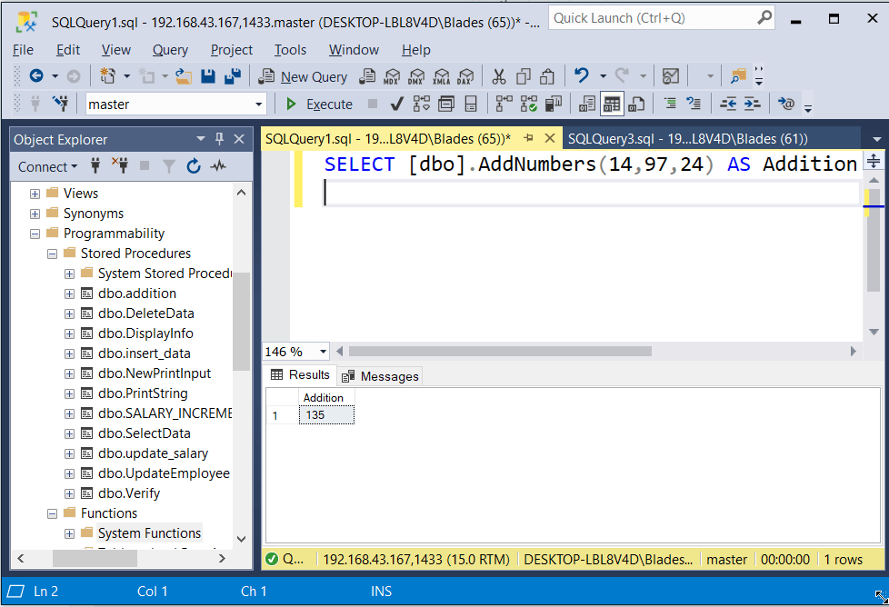Click the Save toolbar icon
The image size is (889, 607).
coord(208,76)
